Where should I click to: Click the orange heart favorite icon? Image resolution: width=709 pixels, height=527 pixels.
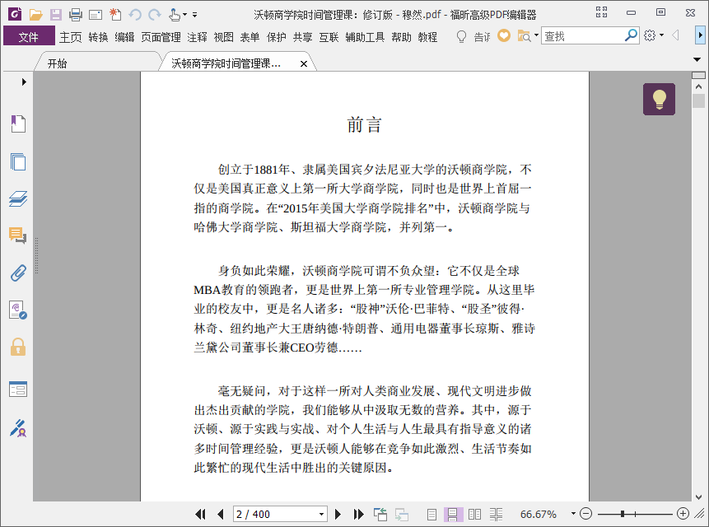[x=504, y=35]
